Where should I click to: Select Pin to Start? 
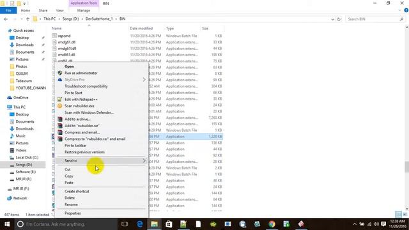point(73,93)
